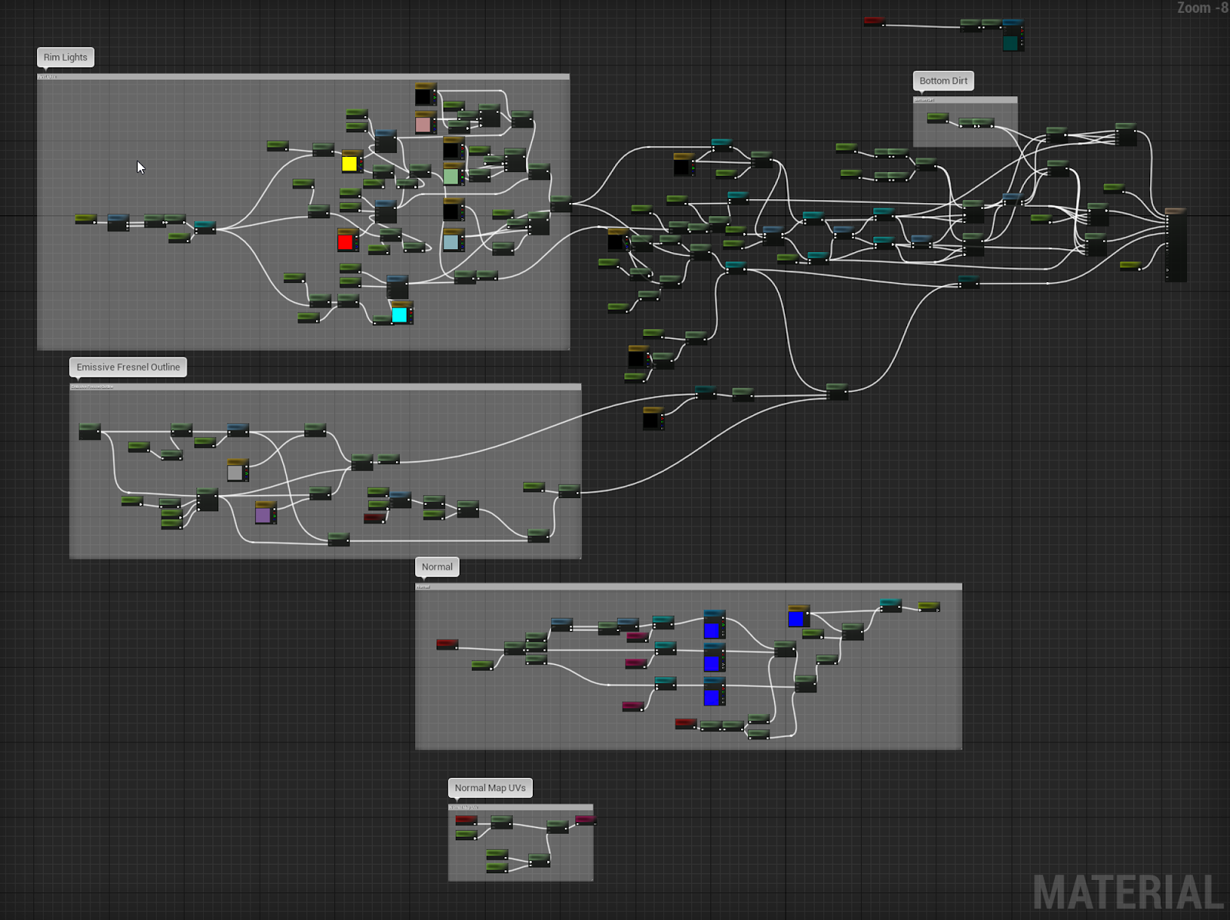The height and width of the screenshot is (920, 1230).
Task: Click the Bottom Dirt comment bubble
Action: (943, 81)
